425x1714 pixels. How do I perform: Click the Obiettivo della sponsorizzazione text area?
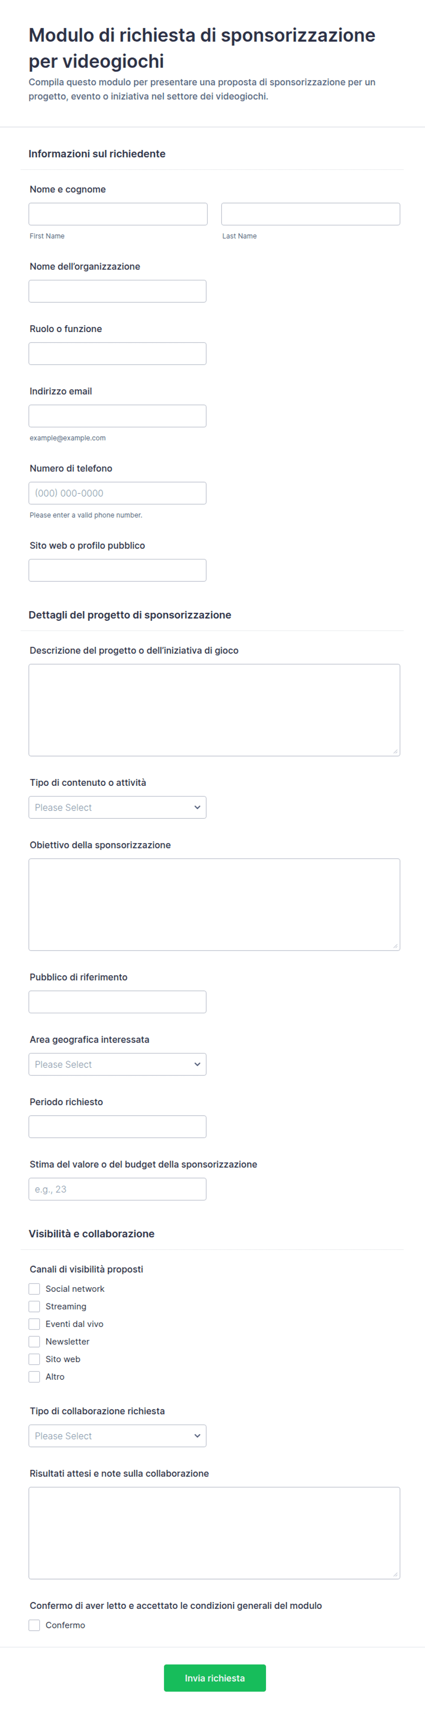pos(214,904)
